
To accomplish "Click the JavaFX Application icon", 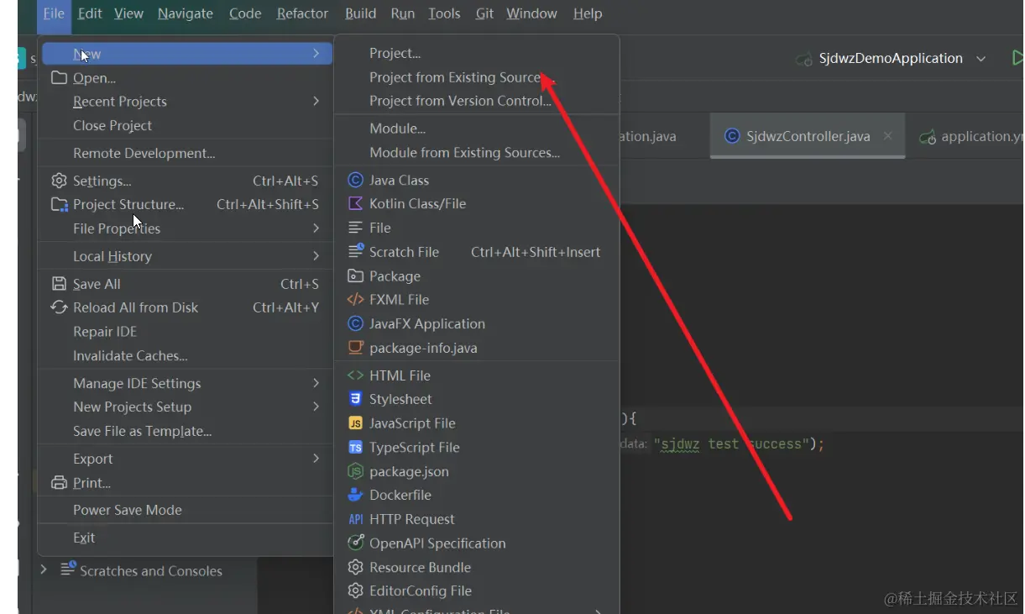I will 355,323.
